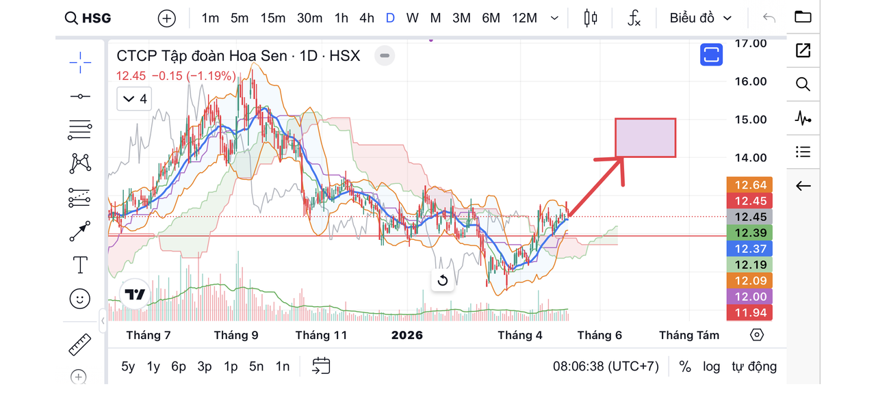Open the folder icon in right sidebar

(x=803, y=17)
